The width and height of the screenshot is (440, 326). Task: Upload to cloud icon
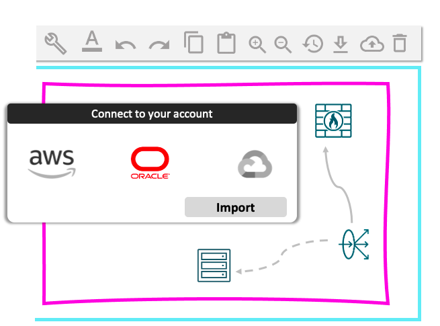click(371, 44)
